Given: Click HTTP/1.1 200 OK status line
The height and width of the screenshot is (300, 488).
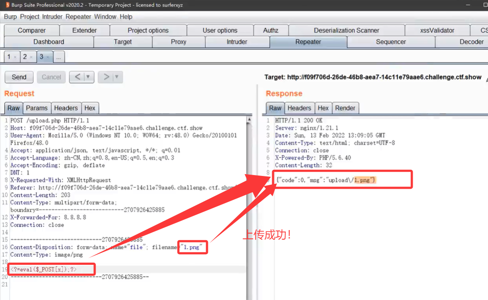Looking at the screenshot, I should [299, 121].
